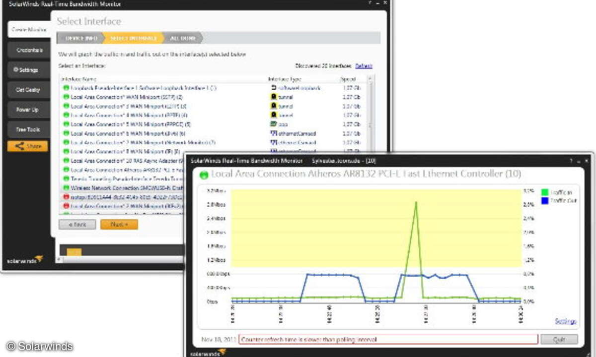The height and width of the screenshot is (357, 596).
Task: Select WAN Miniport (SSTP) interface name
Action: click(127, 97)
